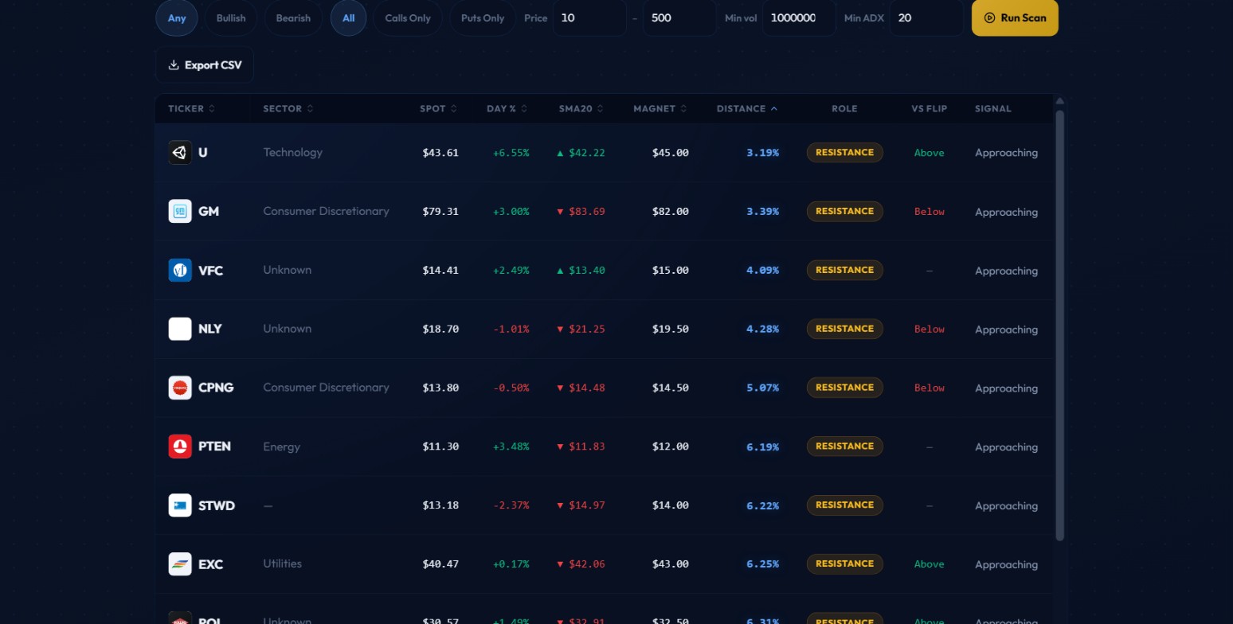The width and height of the screenshot is (1233, 624).
Task: Click the minimum price field showing 10
Action: [589, 18]
